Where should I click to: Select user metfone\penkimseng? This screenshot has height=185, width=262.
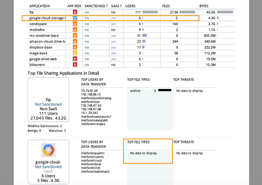pyautogui.click(x=96, y=98)
